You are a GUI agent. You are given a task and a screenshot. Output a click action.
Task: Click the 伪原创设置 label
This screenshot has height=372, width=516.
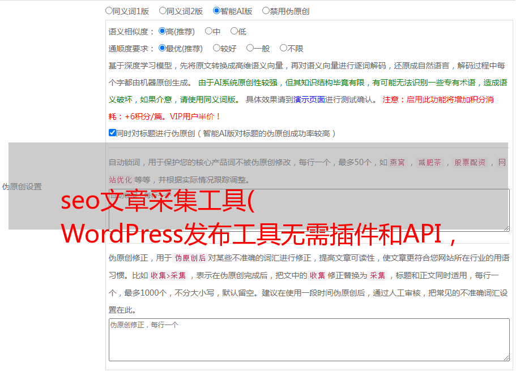pyautogui.click(x=22, y=187)
